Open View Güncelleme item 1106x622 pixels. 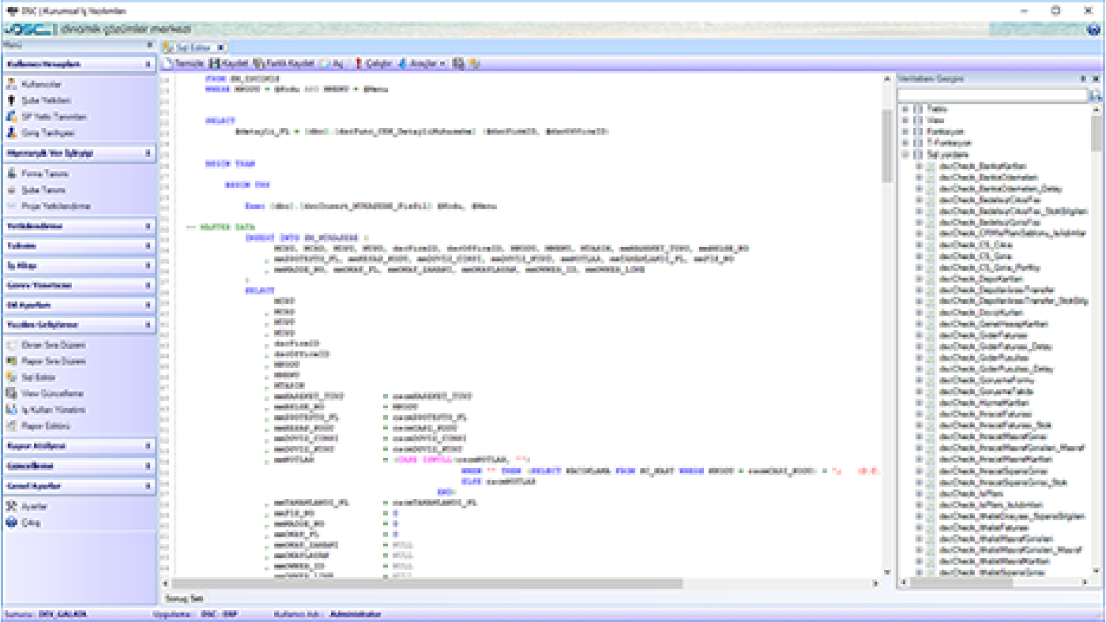(44, 393)
